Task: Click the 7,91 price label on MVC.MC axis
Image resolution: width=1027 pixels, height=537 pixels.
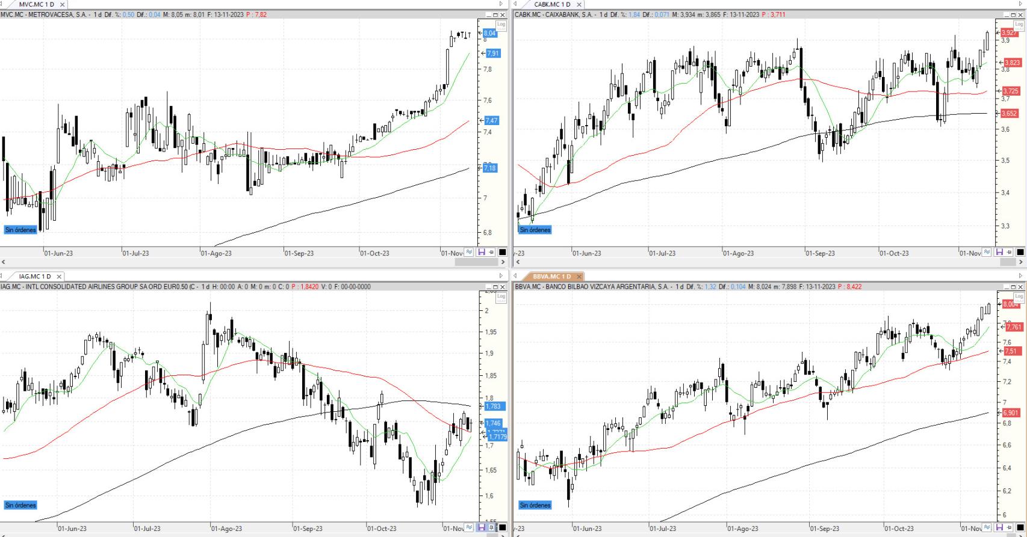Action: 493,54
